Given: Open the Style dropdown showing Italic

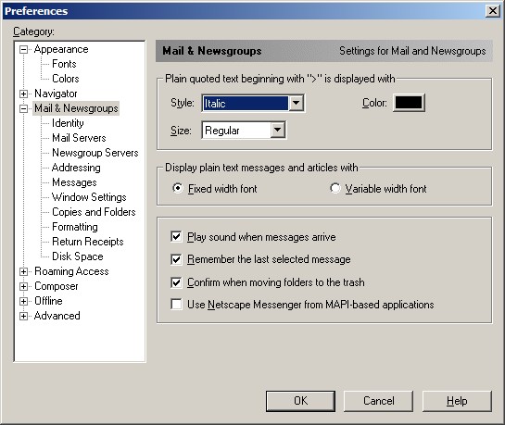Looking at the screenshot, I should coord(253,104).
